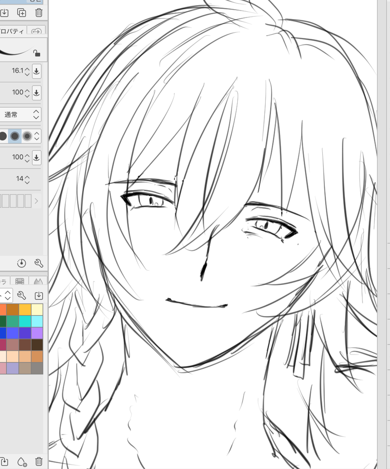Click the add color droplet icon
Viewport: 390px width, 469px height.
click(x=22, y=462)
